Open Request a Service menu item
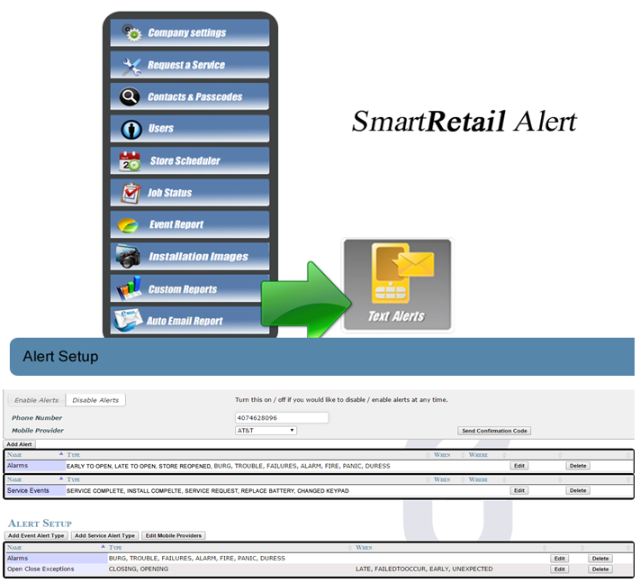640x583 pixels. (189, 65)
